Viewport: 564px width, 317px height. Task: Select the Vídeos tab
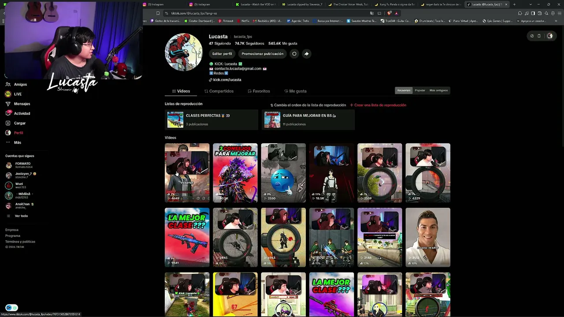pos(181,91)
